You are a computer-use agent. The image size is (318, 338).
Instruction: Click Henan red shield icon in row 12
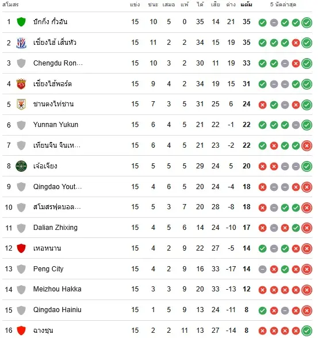[x=21, y=248]
